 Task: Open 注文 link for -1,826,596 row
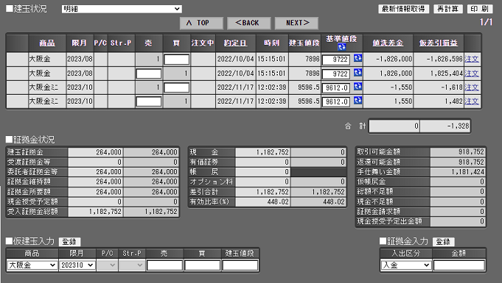pyautogui.click(x=472, y=59)
